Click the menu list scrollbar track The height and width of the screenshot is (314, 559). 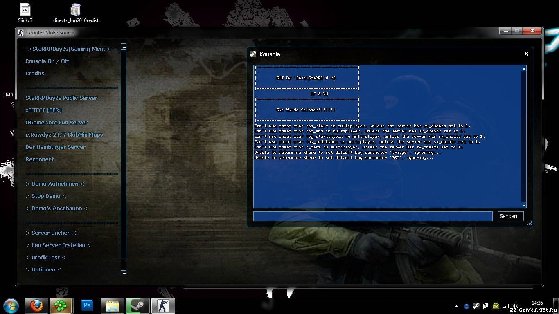[x=124, y=155]
